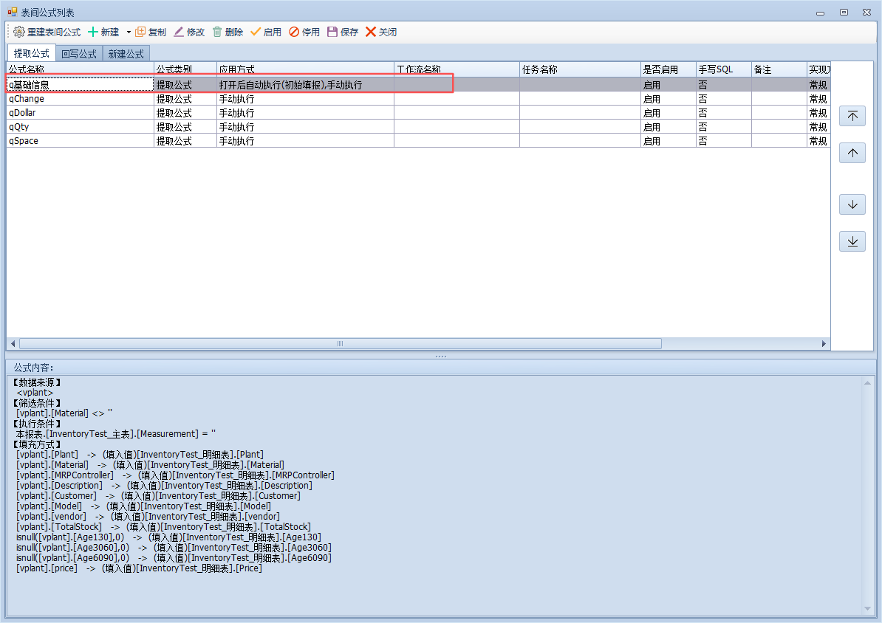Click the 是否启用 column header

[669, 69]
